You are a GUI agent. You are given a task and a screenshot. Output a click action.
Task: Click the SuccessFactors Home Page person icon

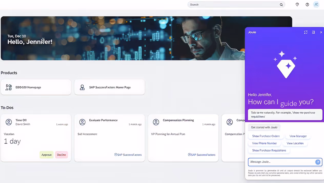click(x=82, y=87)
